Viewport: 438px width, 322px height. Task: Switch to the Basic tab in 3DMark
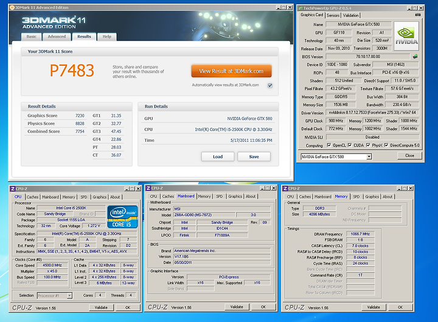[31, 37]
